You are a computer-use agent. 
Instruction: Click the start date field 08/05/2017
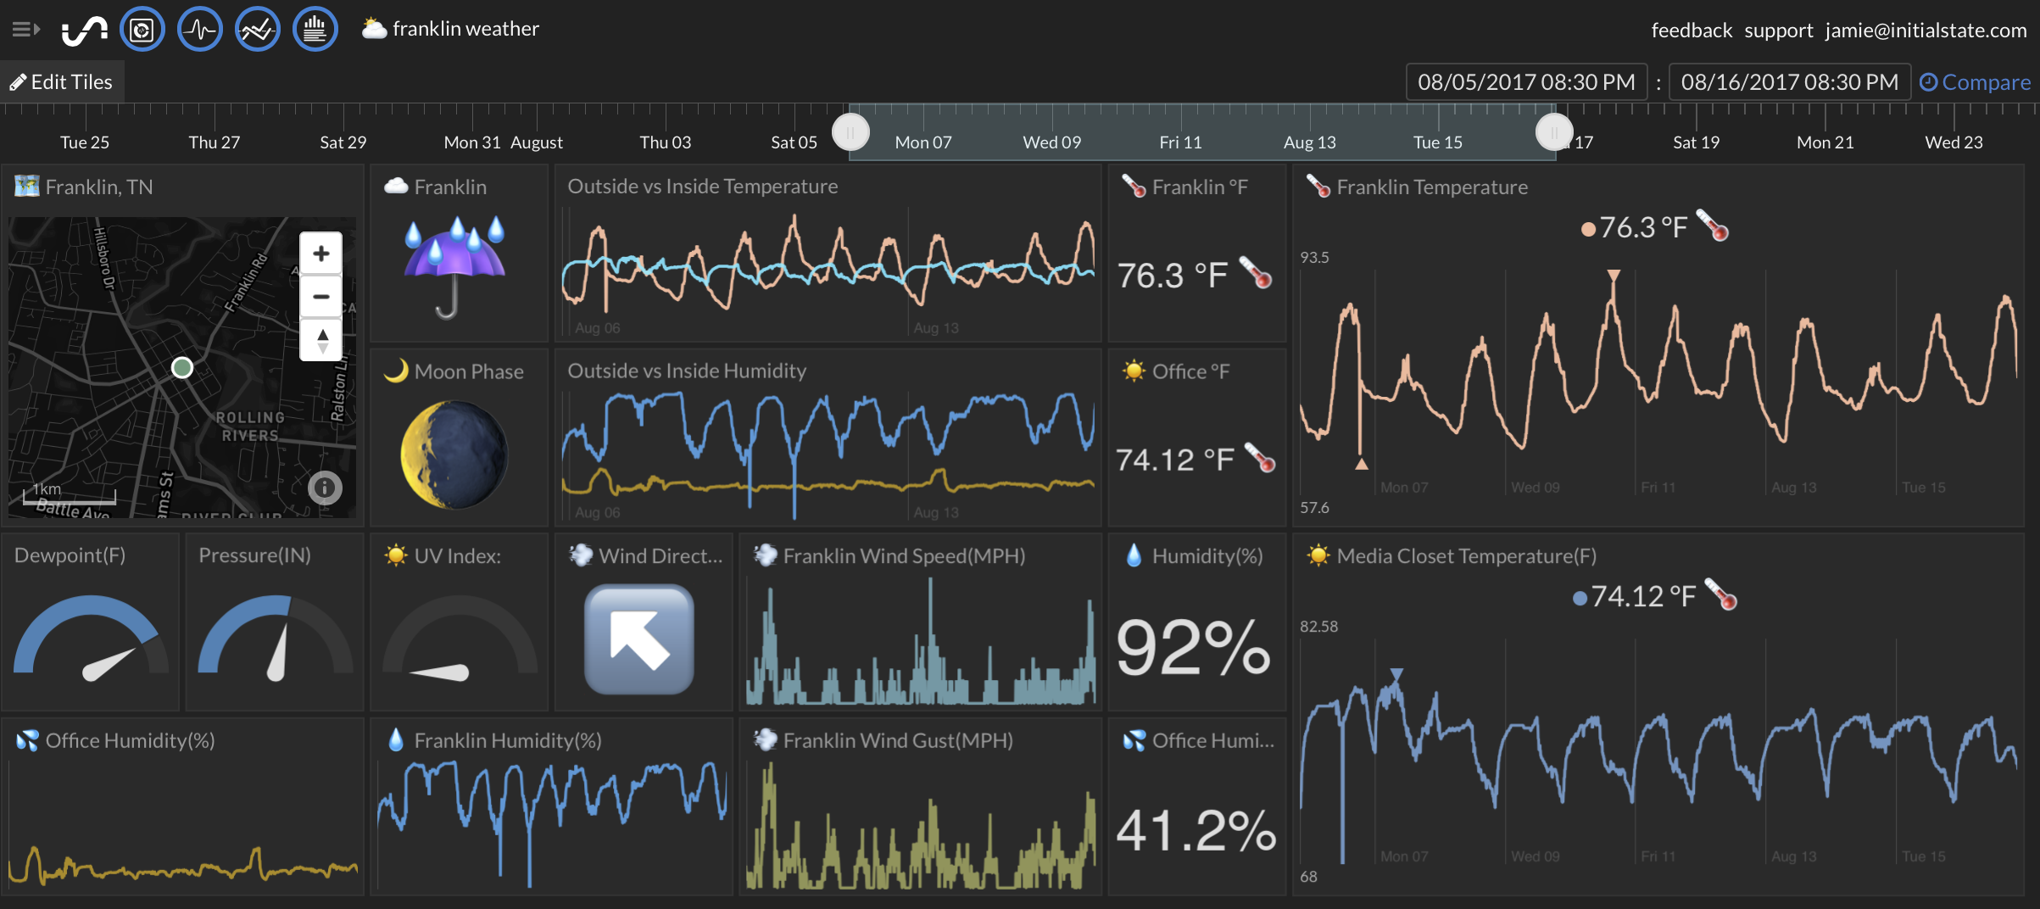pyautogui.click(x=1526, y=82)
